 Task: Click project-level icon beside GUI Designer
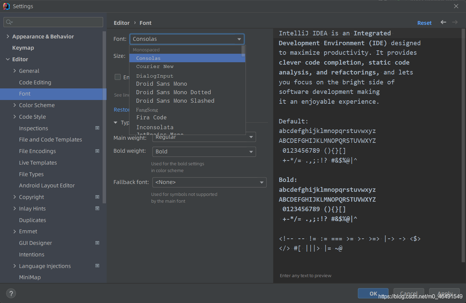(x=97, y=243)
